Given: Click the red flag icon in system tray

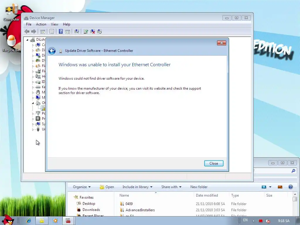Looking at the screenshot, I should click(x=260, y=221).
